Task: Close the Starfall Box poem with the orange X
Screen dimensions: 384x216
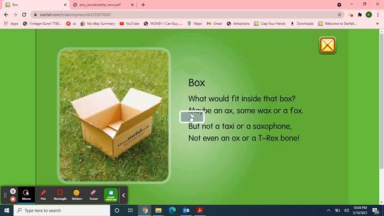Action: [328, 45]
